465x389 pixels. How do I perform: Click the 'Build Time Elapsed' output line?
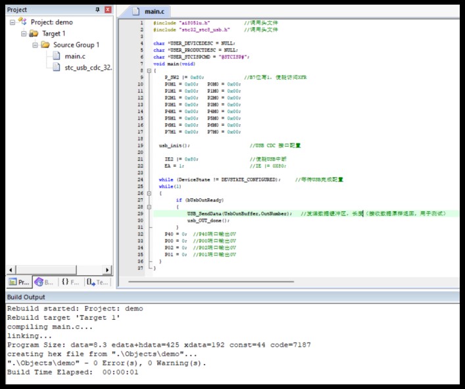(72, 372)
